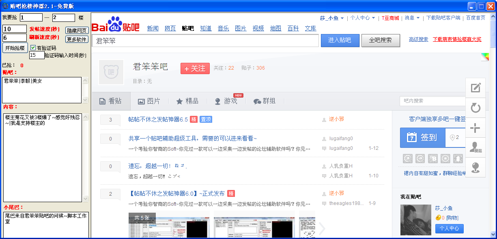Image resolution: width=497 pixels, height=239 pixels.
Task: Open the 莎_小鱼 username dropdown
Action: click(x=332, y=18)
